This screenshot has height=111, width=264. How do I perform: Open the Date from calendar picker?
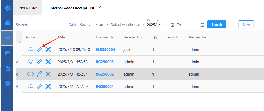click(x=172, y=25)
